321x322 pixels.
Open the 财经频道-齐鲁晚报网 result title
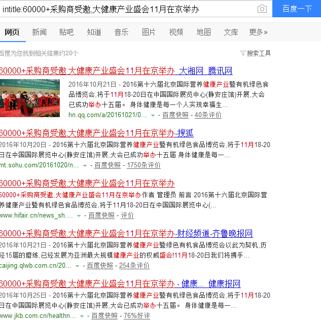[126, 234]
